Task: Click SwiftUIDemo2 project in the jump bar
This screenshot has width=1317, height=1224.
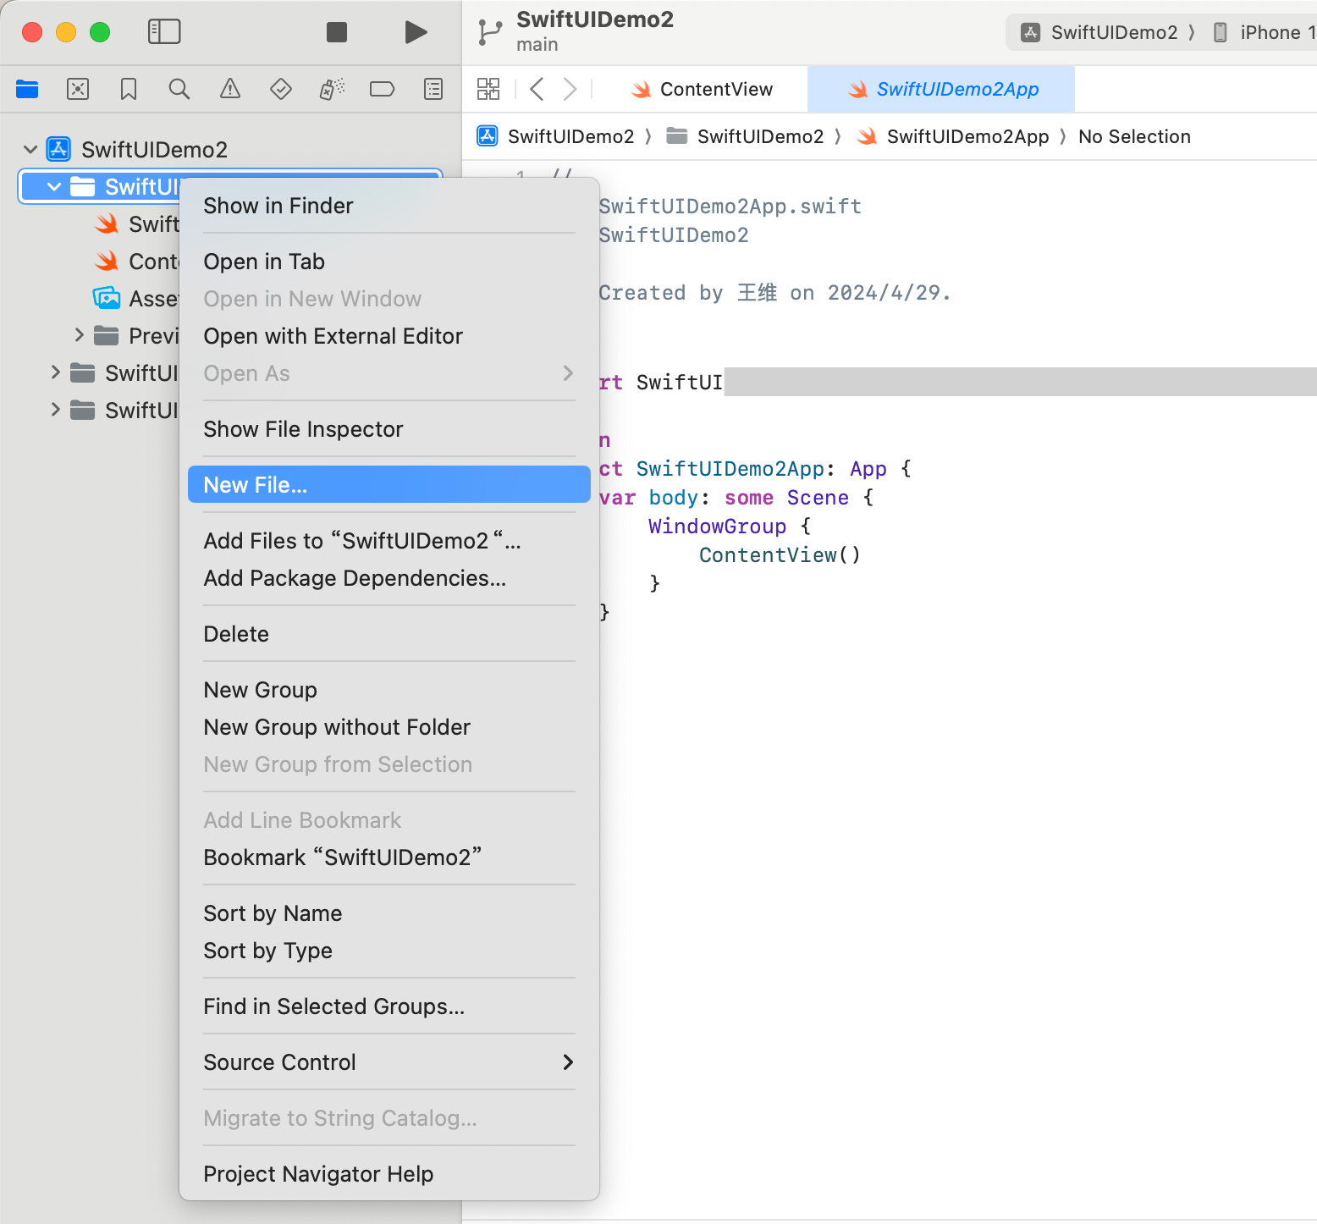Action: pyautogui.click(x=556, y=136)
